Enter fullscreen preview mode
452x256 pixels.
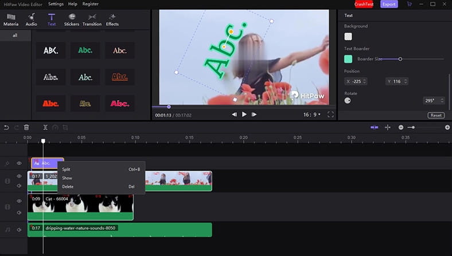tap(330, 115)
